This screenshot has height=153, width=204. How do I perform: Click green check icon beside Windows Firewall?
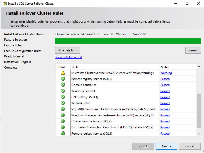click(x=63, y=91)
